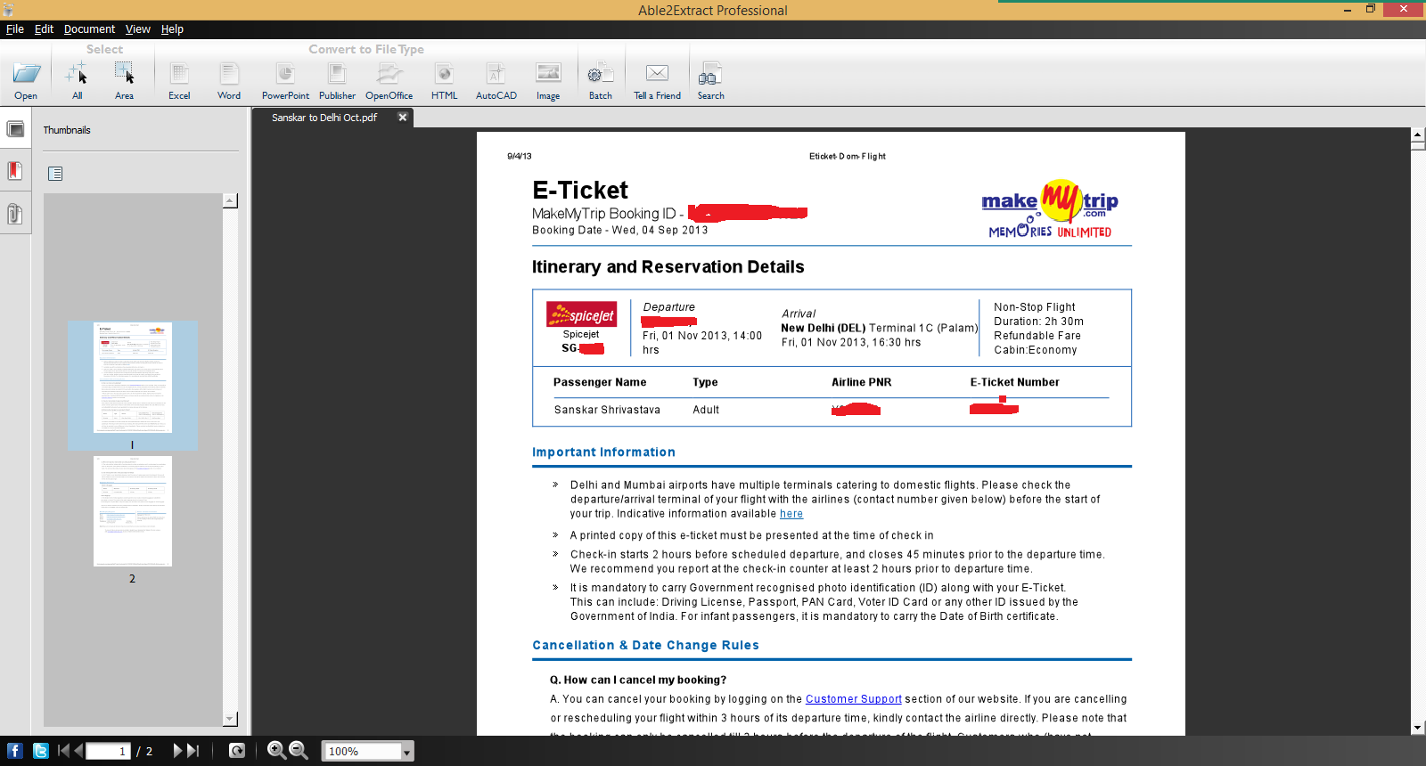Screen dimensions: 1426x766
Task: Open Batch conversion tool
Action: tap(600, 74)
